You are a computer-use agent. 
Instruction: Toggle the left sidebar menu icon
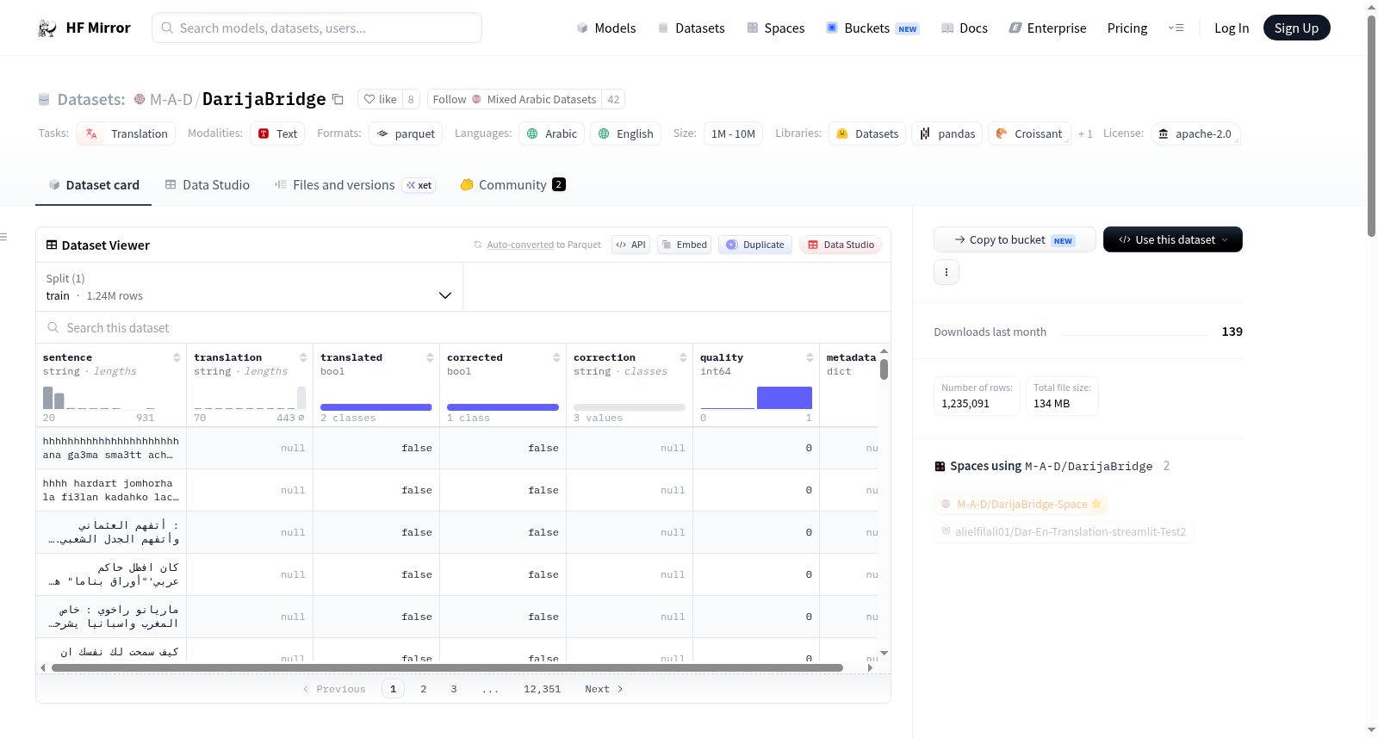[x=3, y=237]
